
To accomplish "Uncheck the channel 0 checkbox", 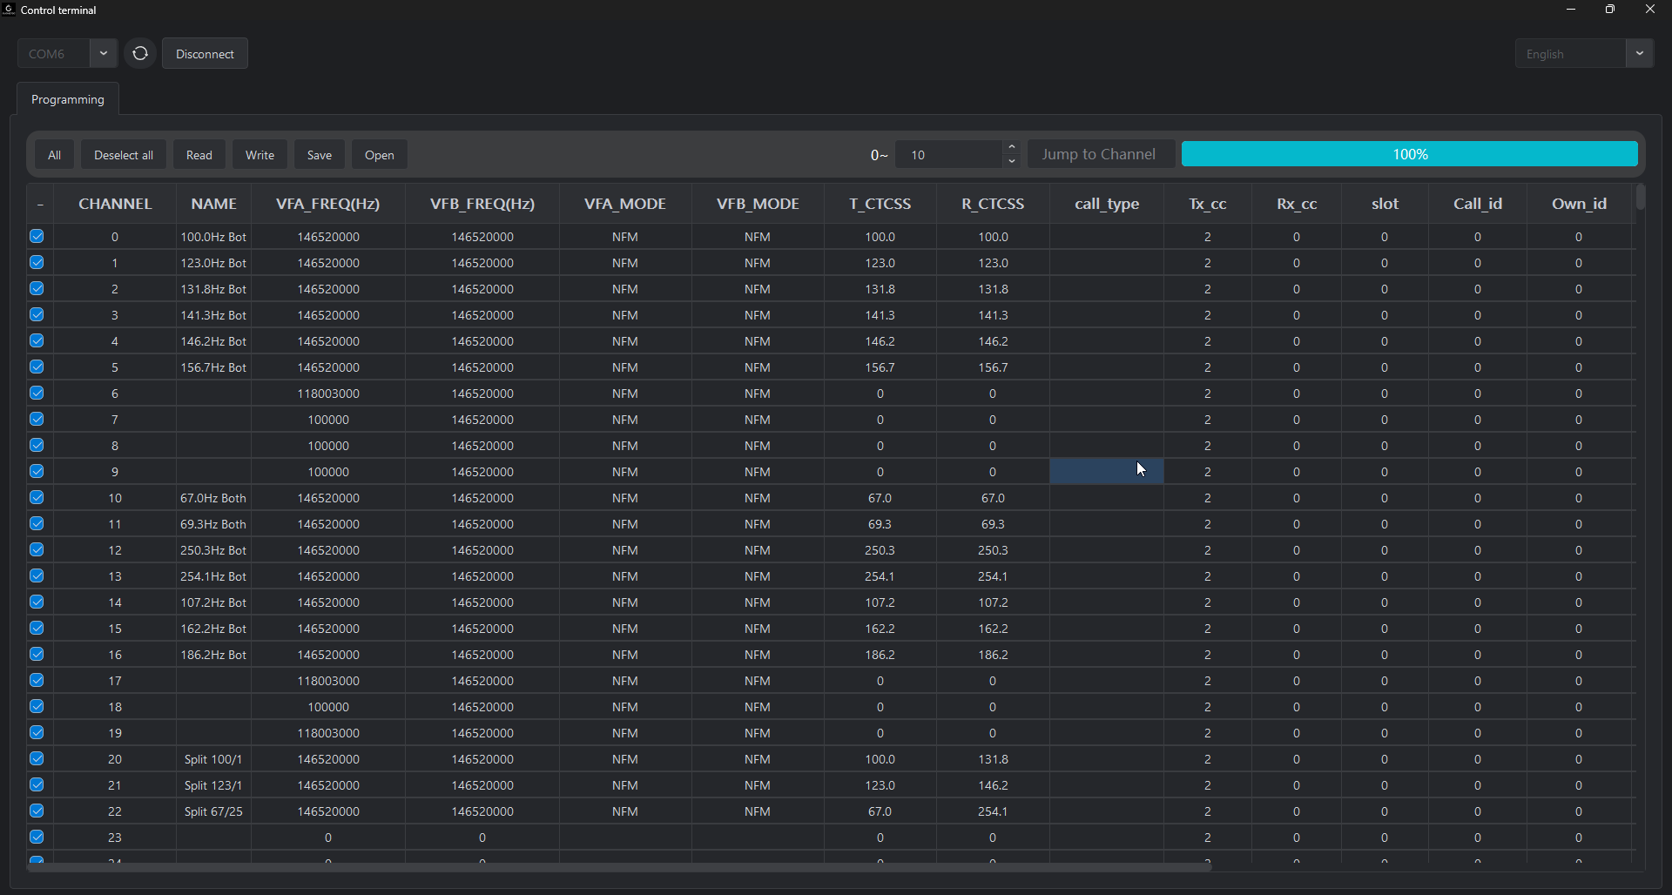I will coord(37,236).
